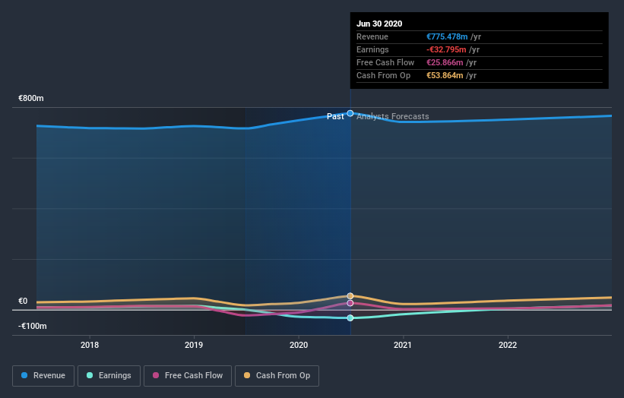Toggle the Revenue series legend button
The width and height of the screenshot is (624, 398).
tap(43, 376)
